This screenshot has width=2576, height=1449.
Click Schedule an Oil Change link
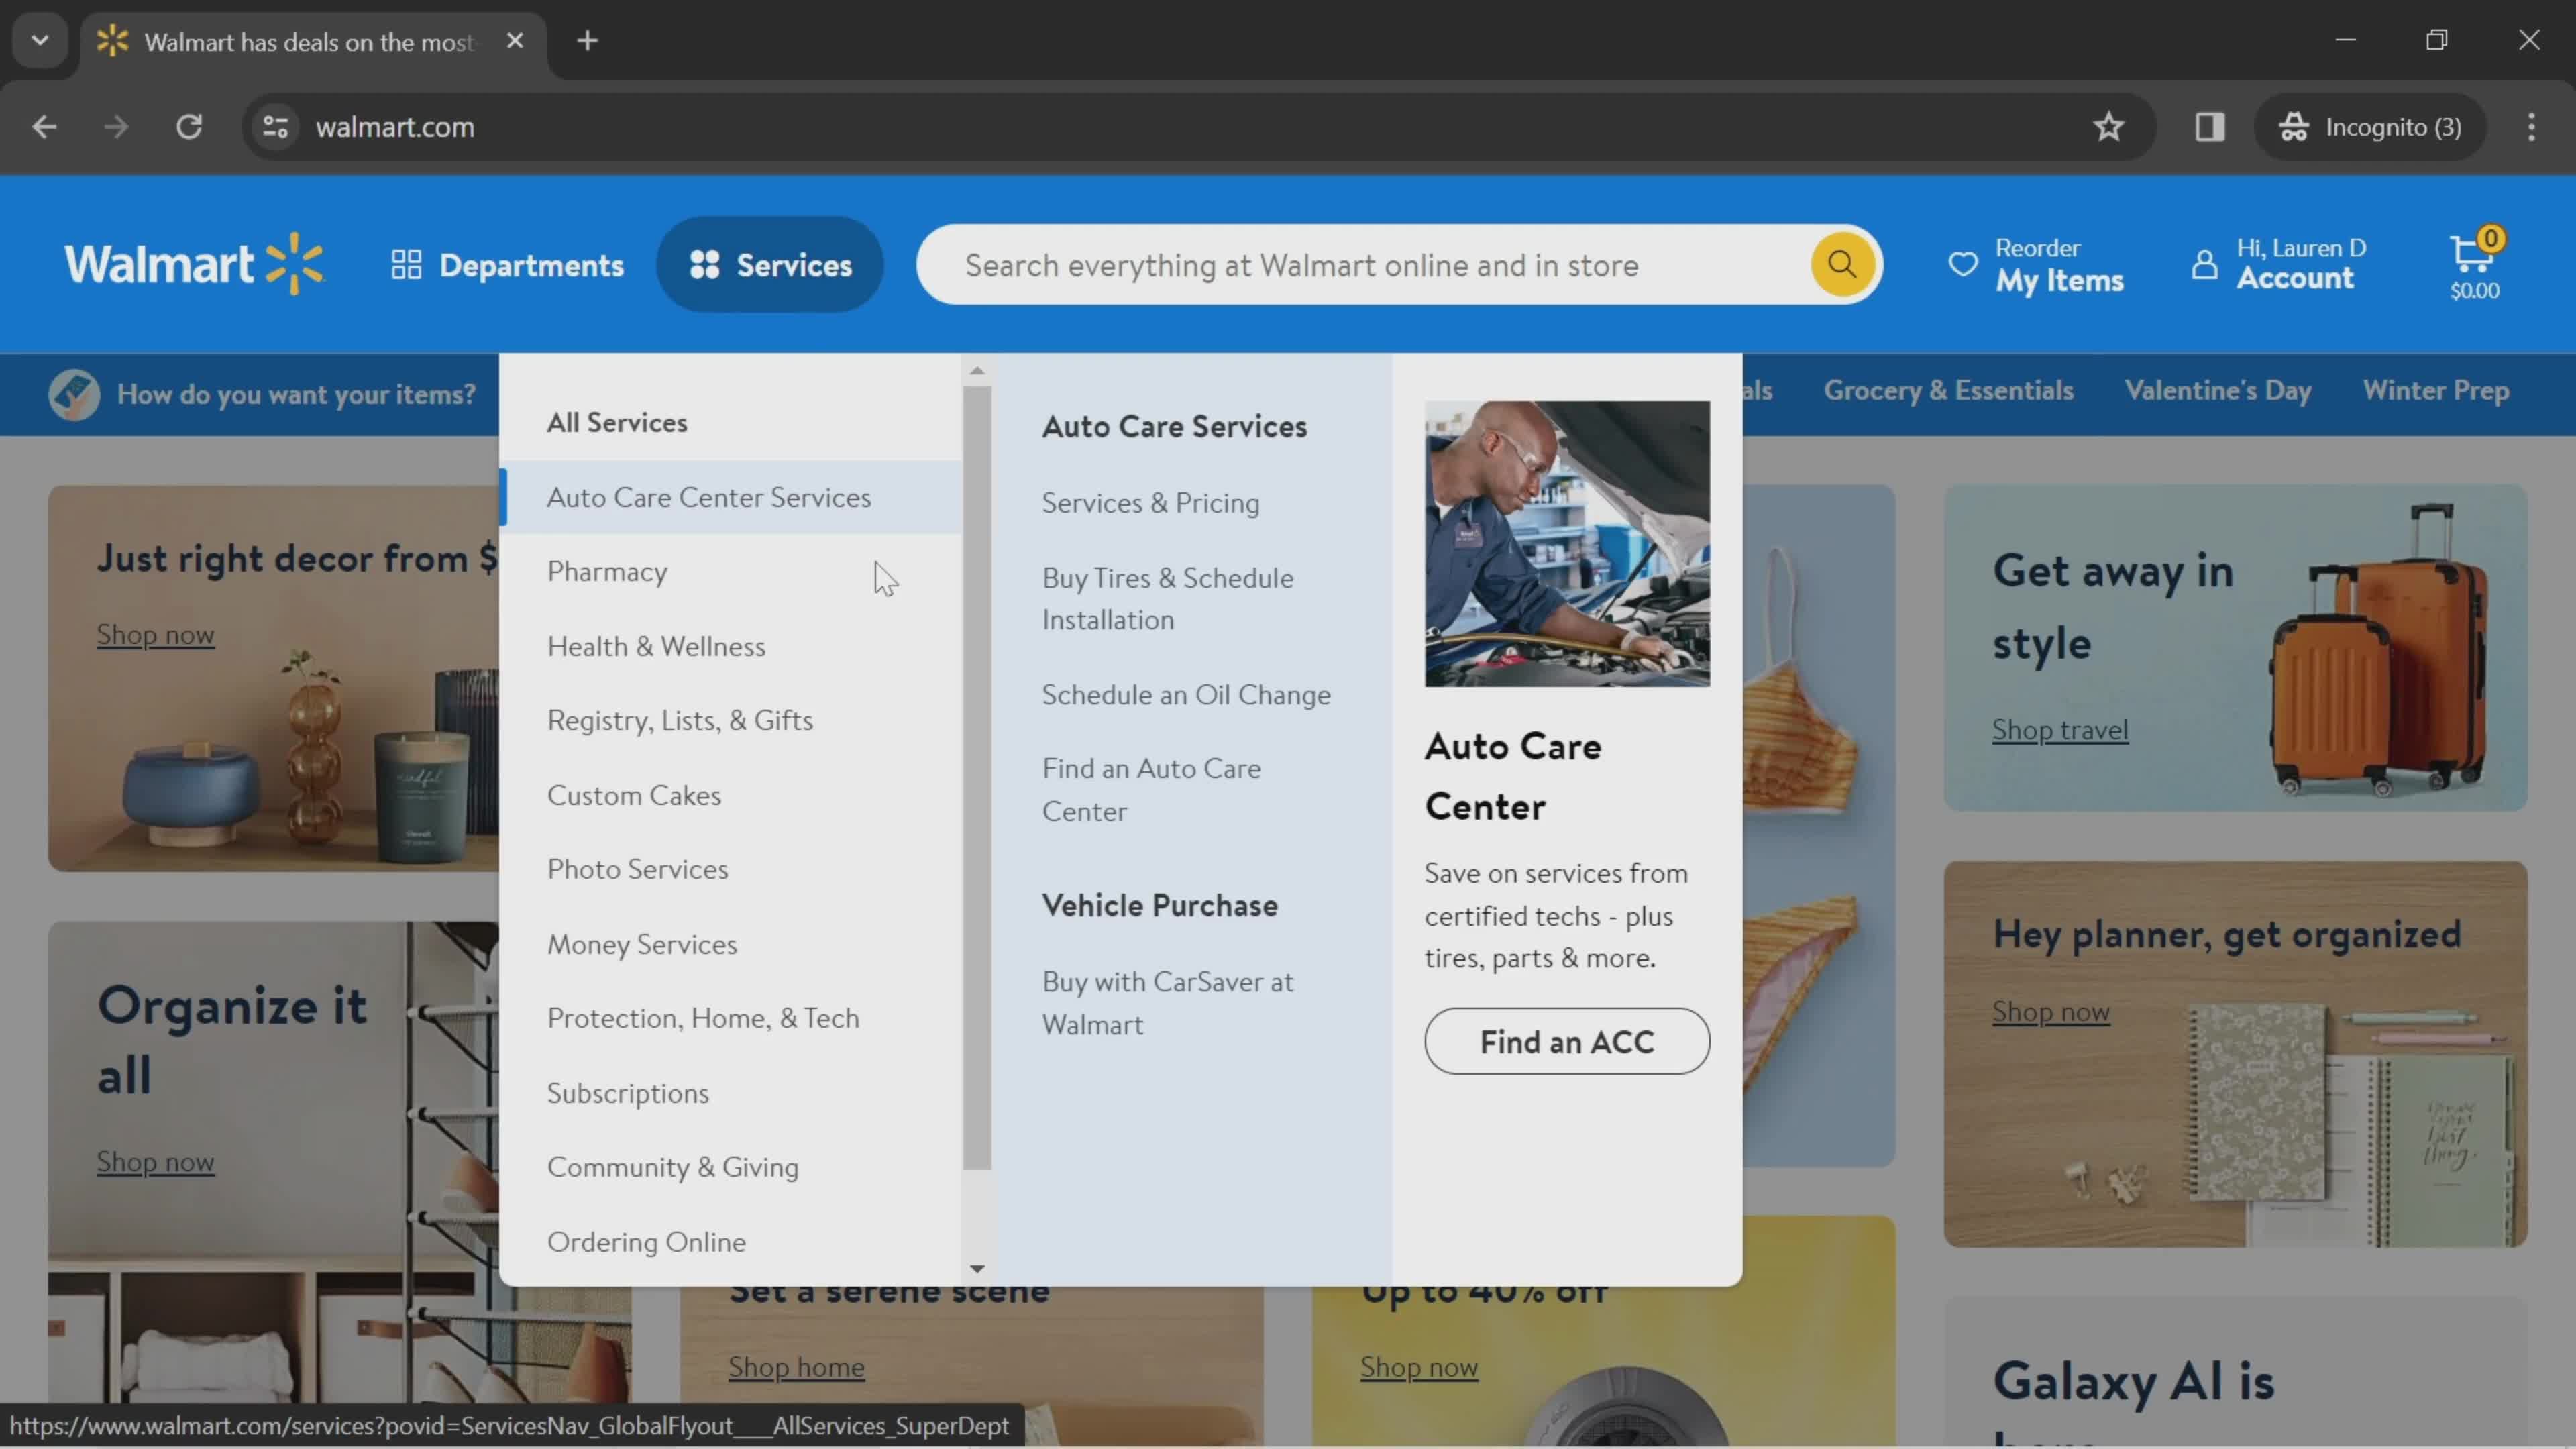[x=1185, y=694]
